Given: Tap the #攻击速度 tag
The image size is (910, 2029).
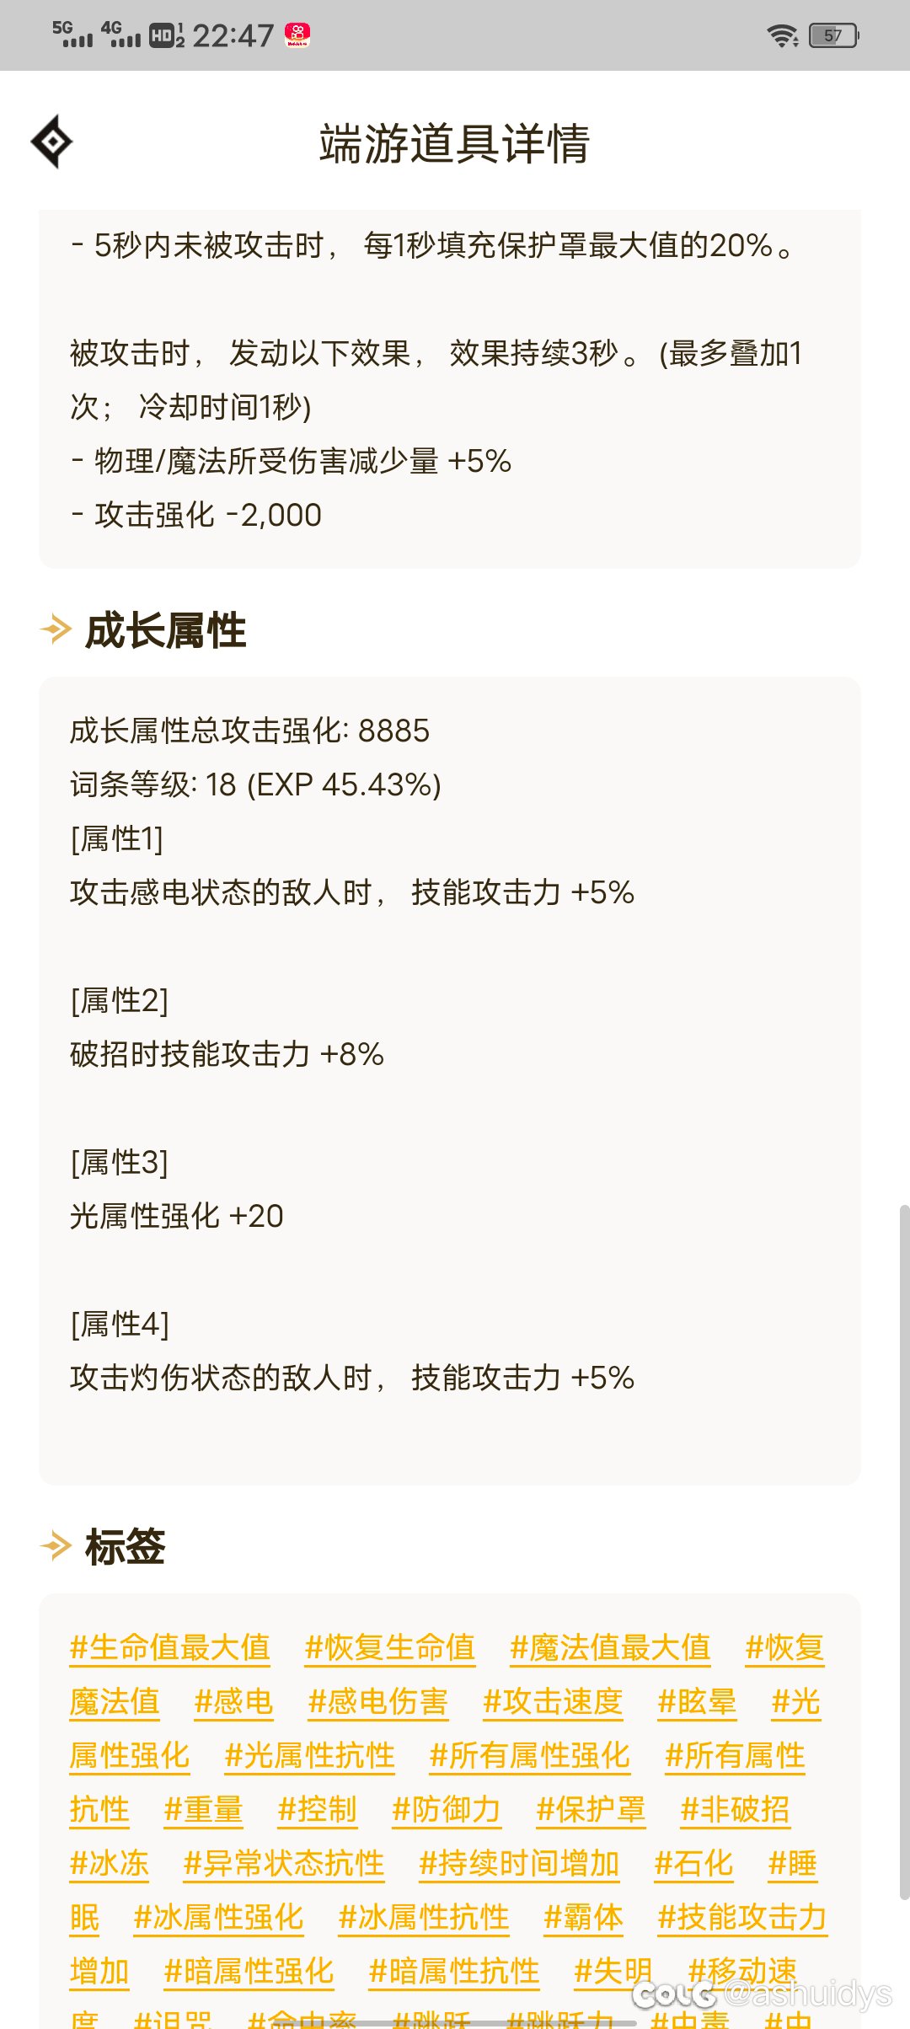Looking at the screenshot, I should pyautogui.click(x=553, y=1700).
